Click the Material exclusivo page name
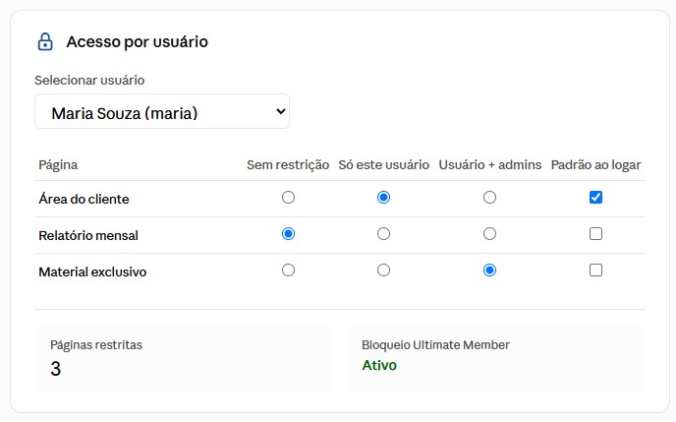Image resolution: width=676 pixels, height=422 pixels. (x=92, y=271)
